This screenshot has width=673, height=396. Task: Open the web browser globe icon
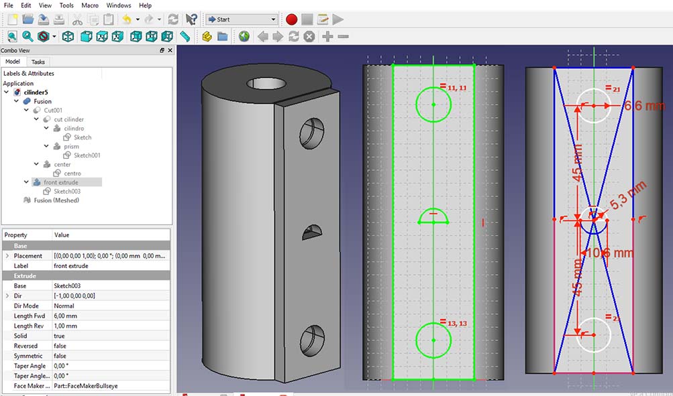tap(244, 36)
